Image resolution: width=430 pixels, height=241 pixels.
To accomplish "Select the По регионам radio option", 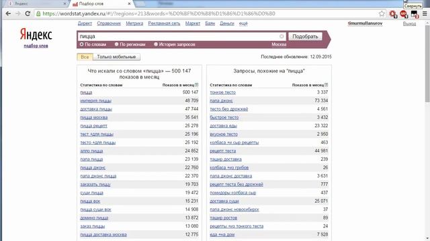I will click(x=116, y=44).
